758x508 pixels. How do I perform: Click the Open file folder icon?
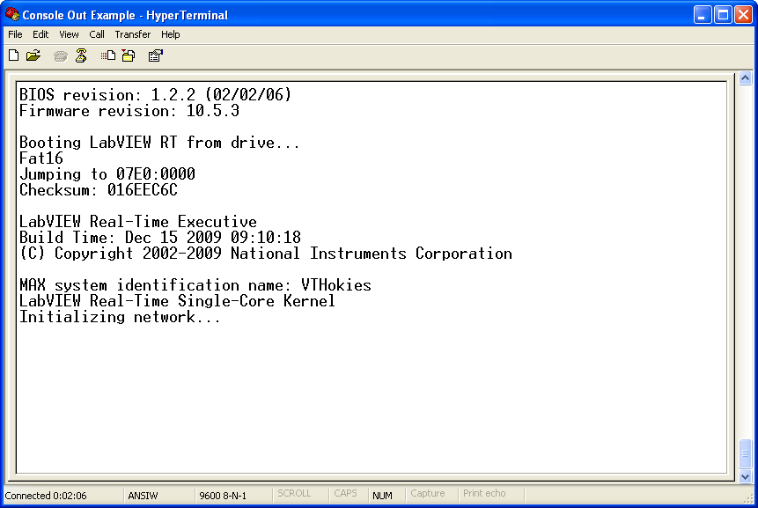pos(33,55)
